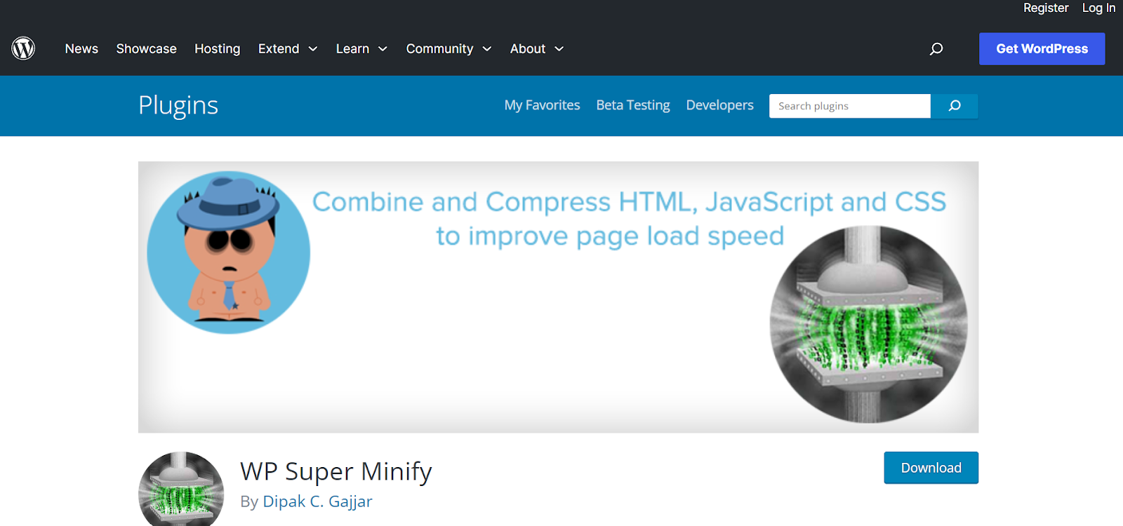This screenshot has height=526, width=1123.
Task: Open the Hosting menu item
Action: pyautogui.click(x=218, y=49)
